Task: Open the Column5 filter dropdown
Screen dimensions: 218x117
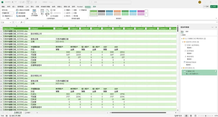Action: pyautogui.click(x=102, y=29)
